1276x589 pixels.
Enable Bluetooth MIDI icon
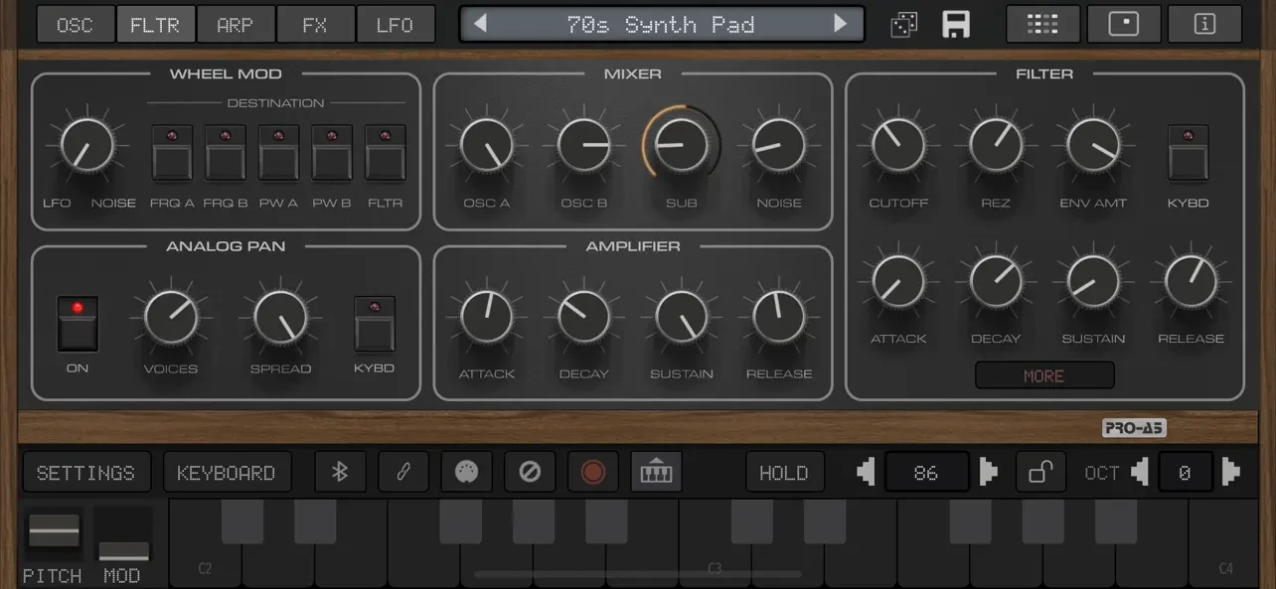340,472
